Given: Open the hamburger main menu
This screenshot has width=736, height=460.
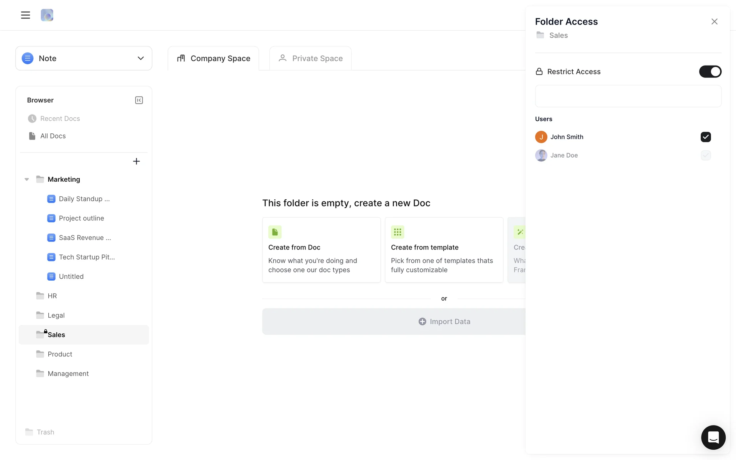Looking at the screenshot, I should [25, 15].
